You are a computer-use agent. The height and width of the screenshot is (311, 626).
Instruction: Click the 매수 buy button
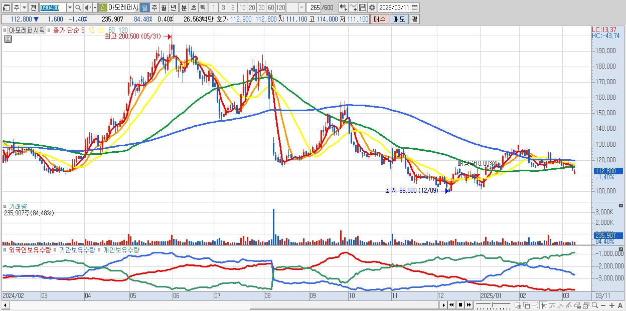pos(379,19)
